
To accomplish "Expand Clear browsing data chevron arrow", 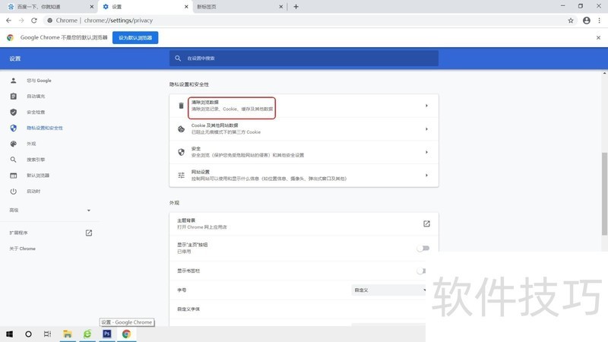I will pos(426,106).
